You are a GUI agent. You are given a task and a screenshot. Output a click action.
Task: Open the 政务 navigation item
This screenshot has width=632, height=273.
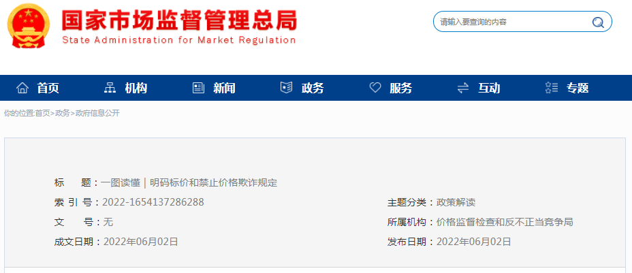[313, 88]
